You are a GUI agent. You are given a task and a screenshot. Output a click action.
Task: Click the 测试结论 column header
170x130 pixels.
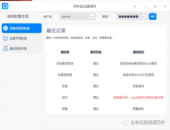tap(138, 52)
